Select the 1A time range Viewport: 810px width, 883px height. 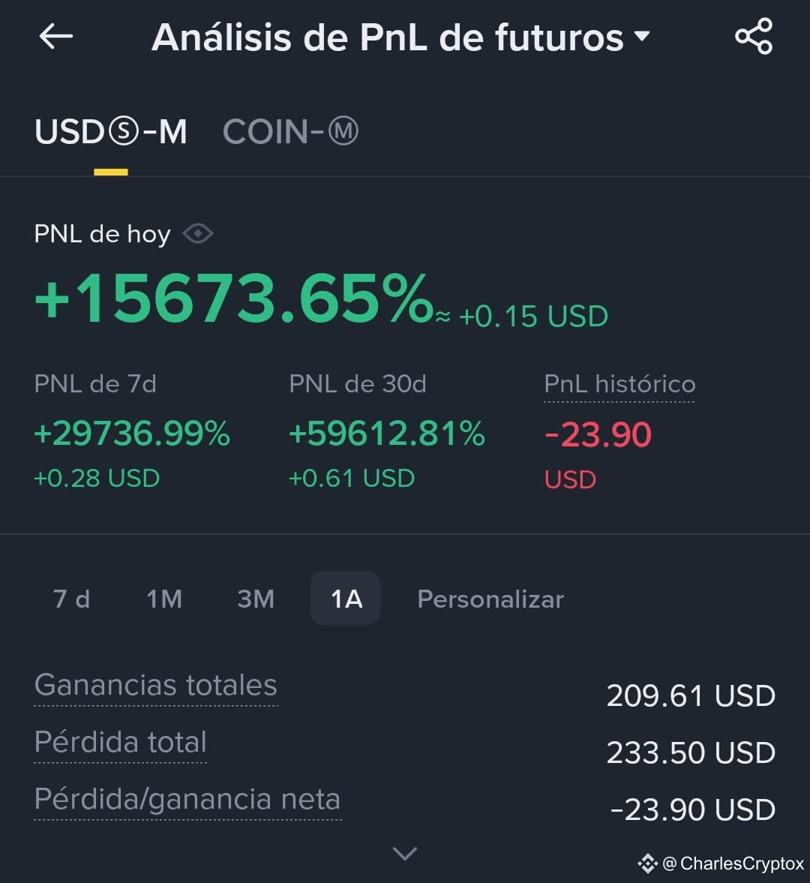coord(346,598)
